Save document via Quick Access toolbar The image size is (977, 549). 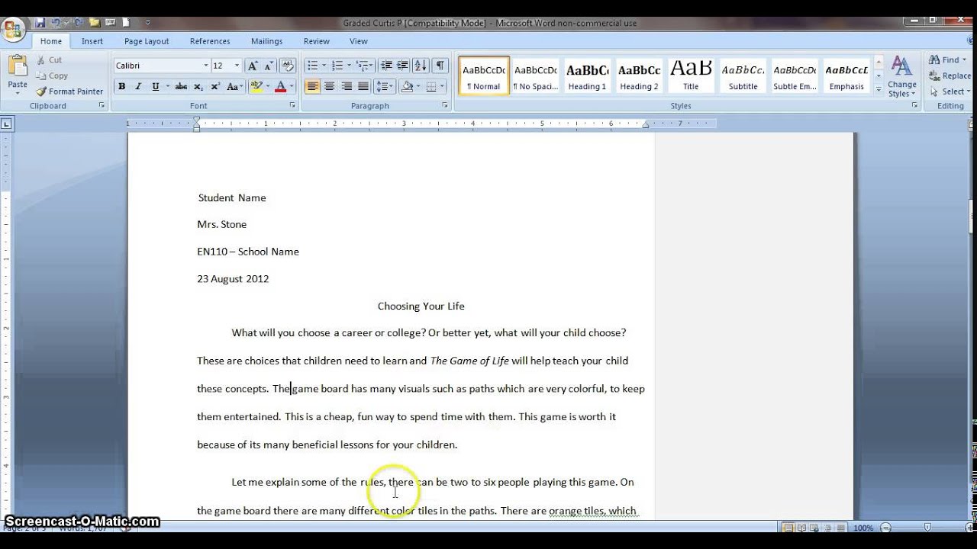(x=40, y=23)
